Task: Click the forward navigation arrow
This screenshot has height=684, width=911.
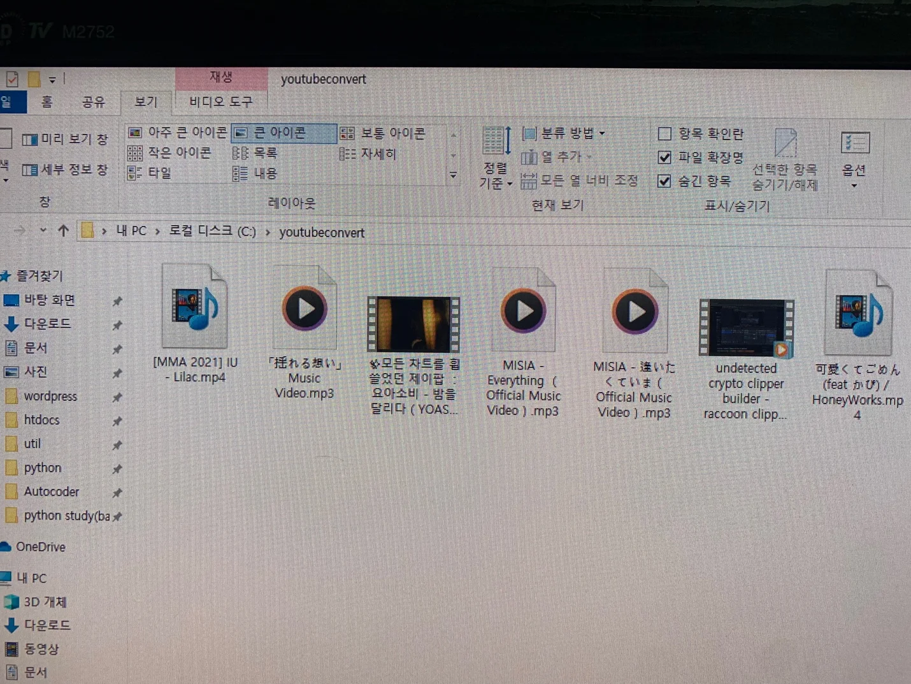Action: 20,230
